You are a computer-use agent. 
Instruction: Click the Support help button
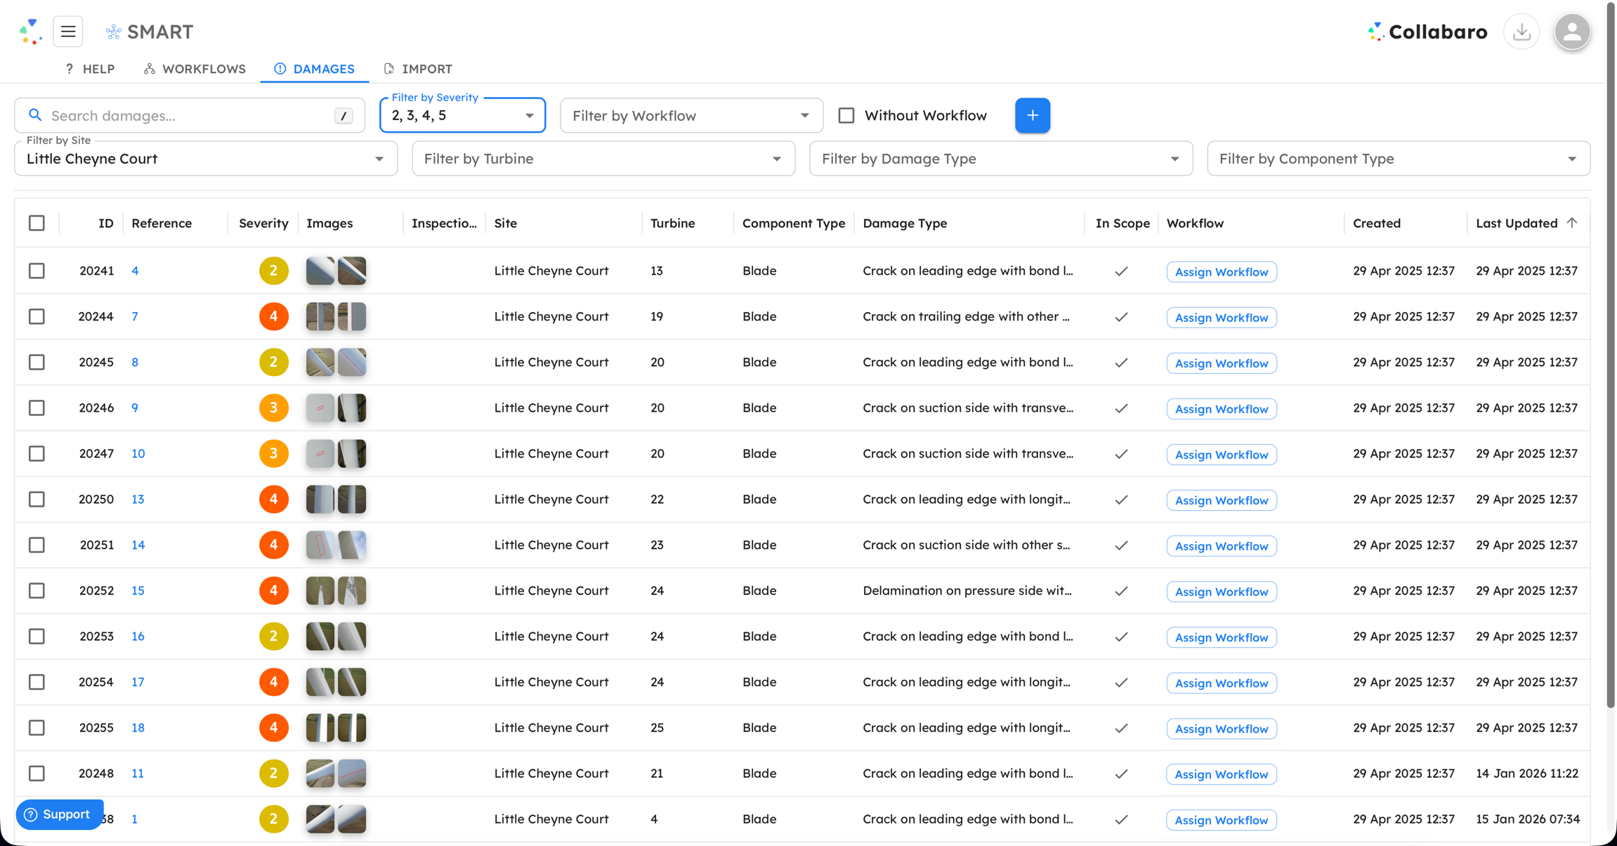[59, 814]
